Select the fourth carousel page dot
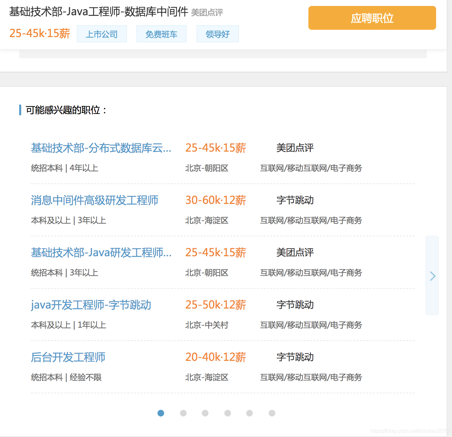 coord(228,413)
